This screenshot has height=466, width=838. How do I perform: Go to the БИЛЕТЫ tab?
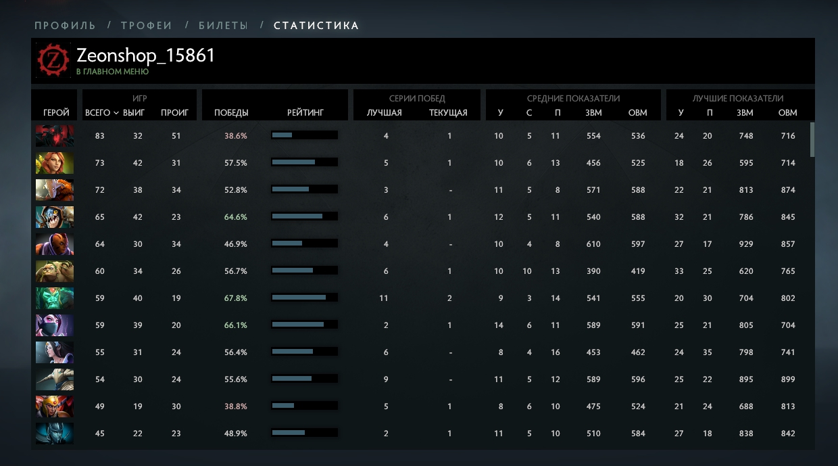click(223, 26)
